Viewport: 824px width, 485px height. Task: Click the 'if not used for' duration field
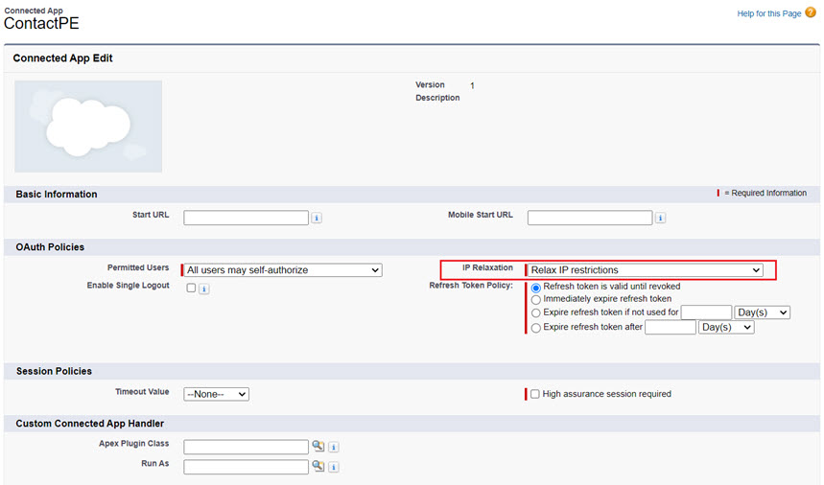point(706,312)
